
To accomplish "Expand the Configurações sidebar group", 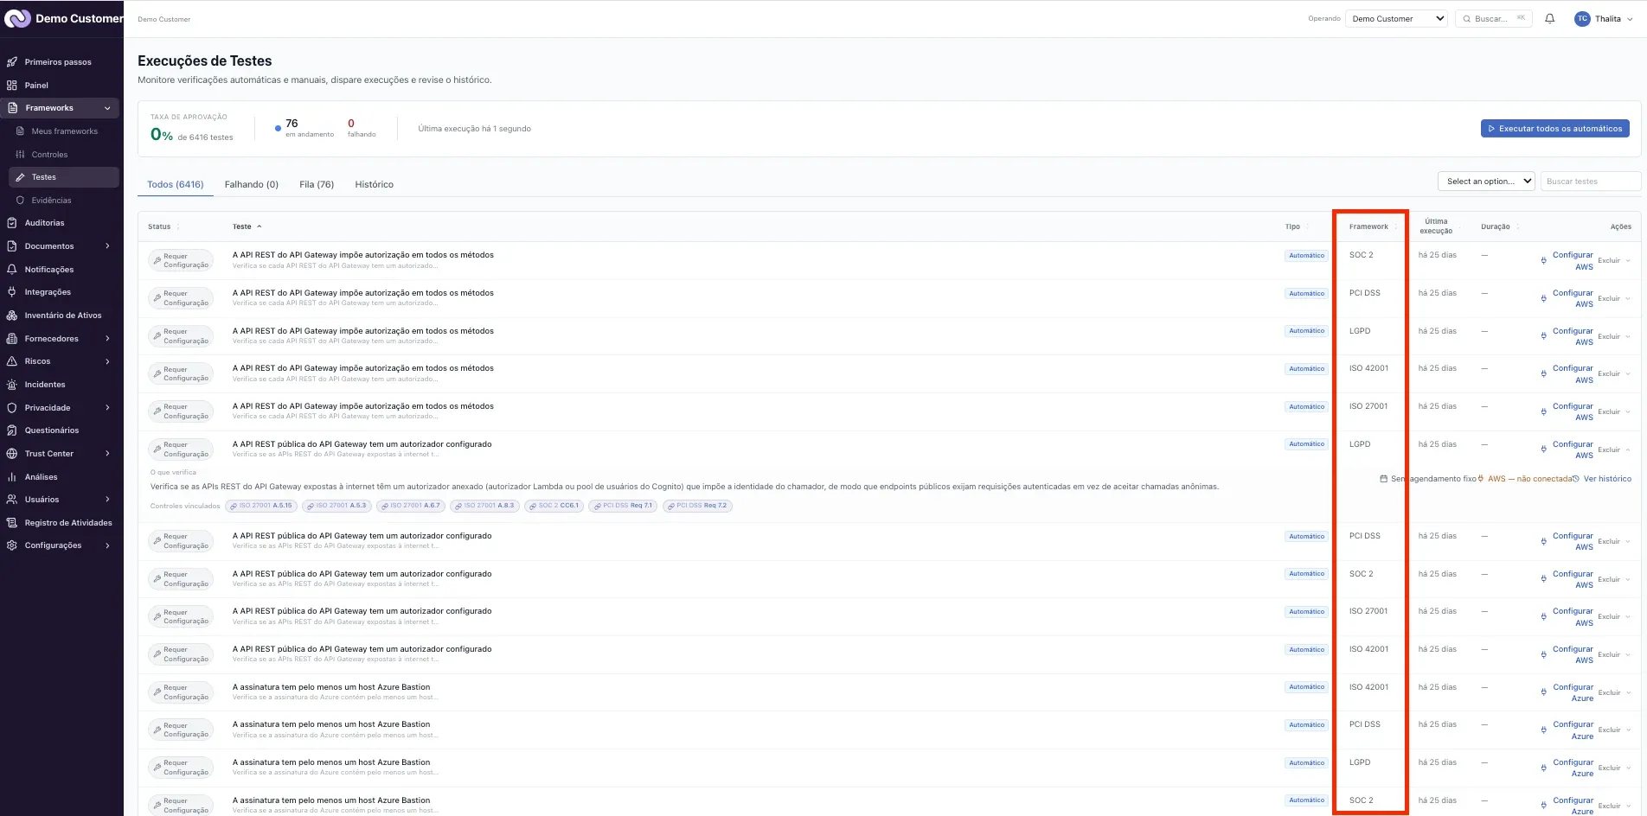I will click(x=107, y=545).
